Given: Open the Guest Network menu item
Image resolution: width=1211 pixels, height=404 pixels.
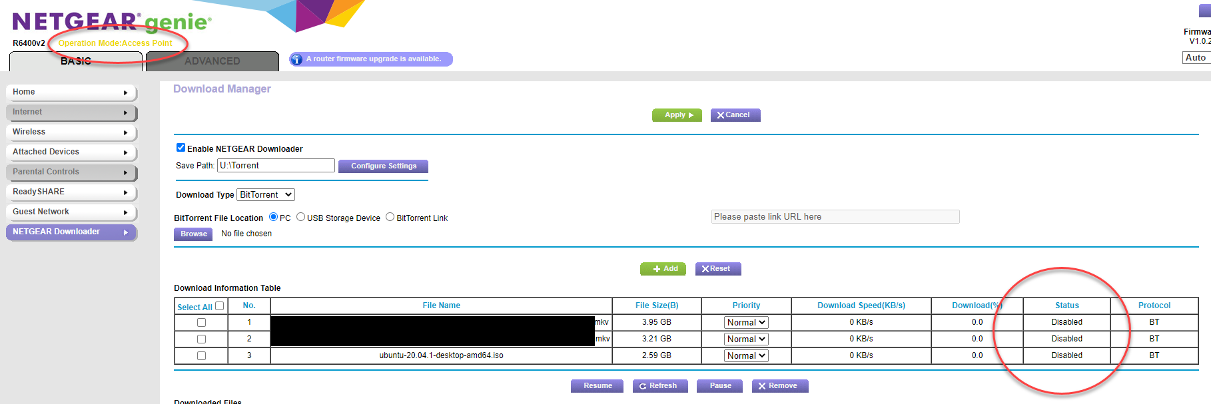Looking at the screenshot, I should [71, 212].
